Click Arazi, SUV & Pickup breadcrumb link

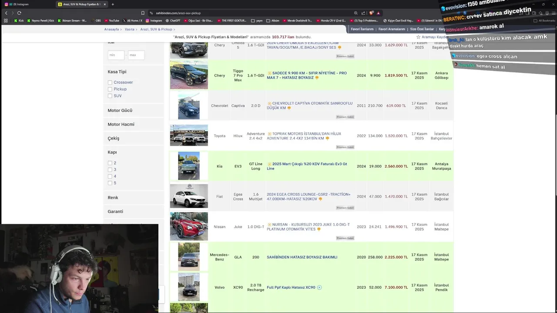(156, 29)
